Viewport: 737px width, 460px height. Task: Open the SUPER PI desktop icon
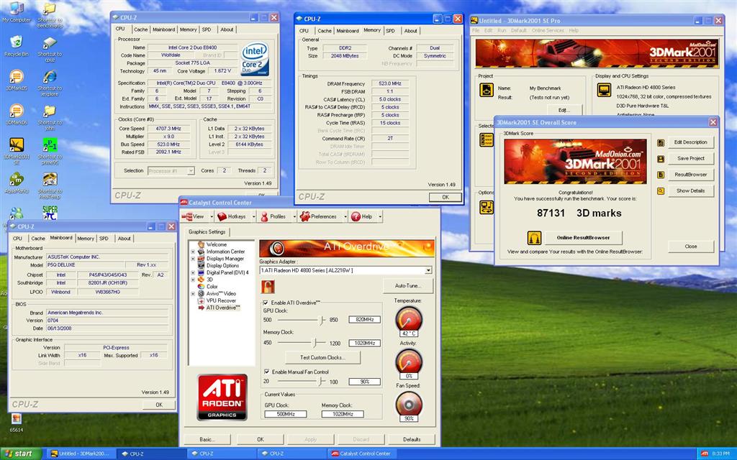[x=50, y=212]
